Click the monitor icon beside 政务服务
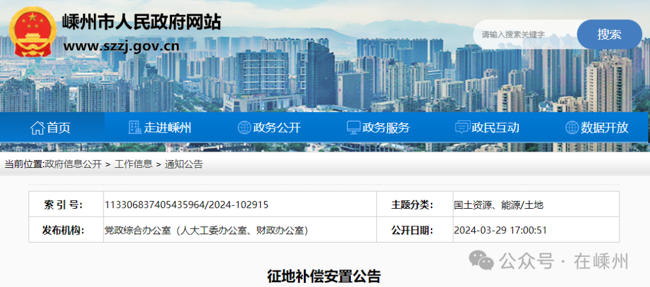The height and width of the screenshot is (287, 650). [353, 128]
